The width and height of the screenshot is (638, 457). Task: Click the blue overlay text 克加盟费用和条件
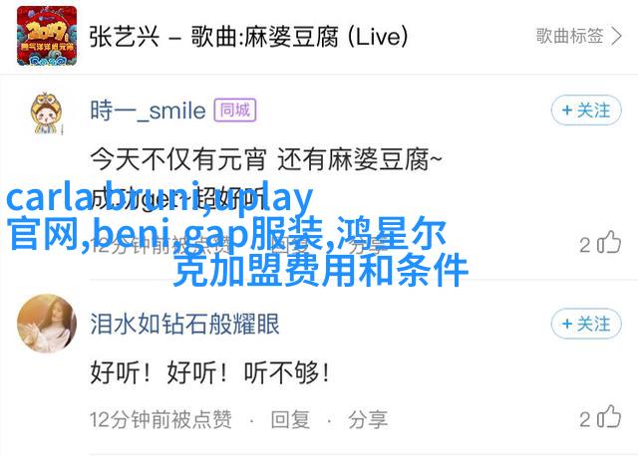pos(321,270)
